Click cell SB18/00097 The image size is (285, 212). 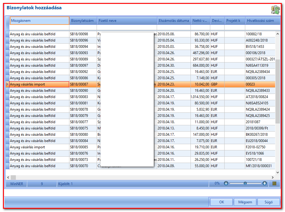pyautogui.click(x=83, y=65)
